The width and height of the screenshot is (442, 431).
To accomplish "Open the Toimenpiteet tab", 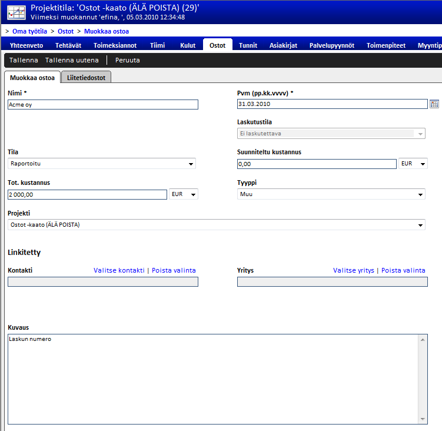I will [386, 45].
